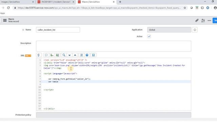Screen dimensions: 217x122
Task: Click the grey cube extension icon
Action: (202, 8)
